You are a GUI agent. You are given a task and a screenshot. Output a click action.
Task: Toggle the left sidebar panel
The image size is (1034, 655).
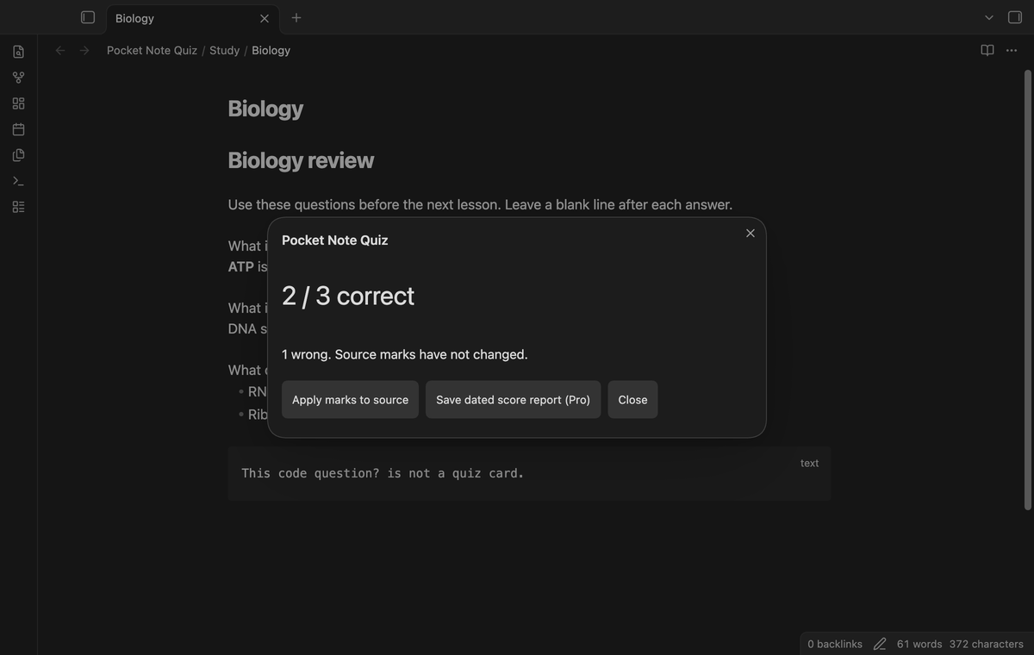[x=88, y=17]
